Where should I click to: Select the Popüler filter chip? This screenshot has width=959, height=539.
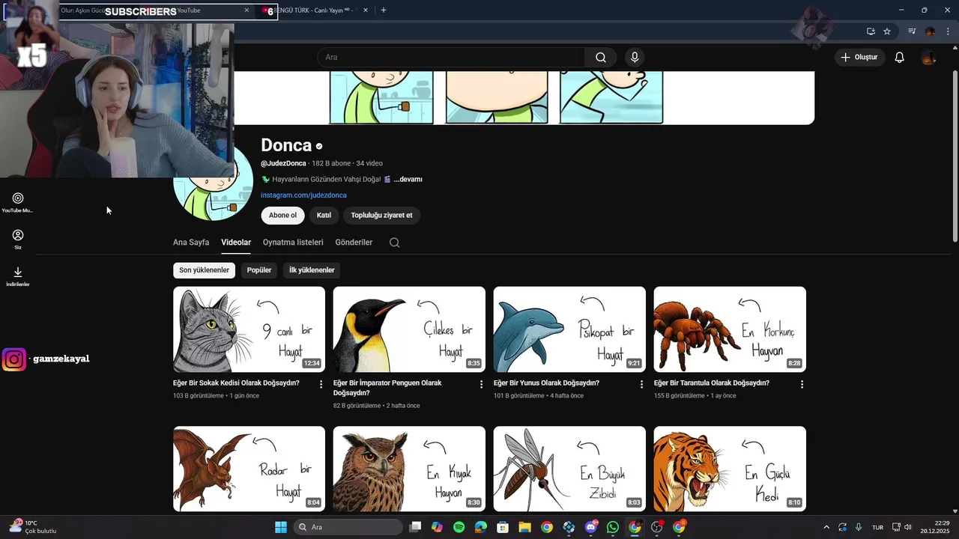pyautogui.click(x=259, y=270)
